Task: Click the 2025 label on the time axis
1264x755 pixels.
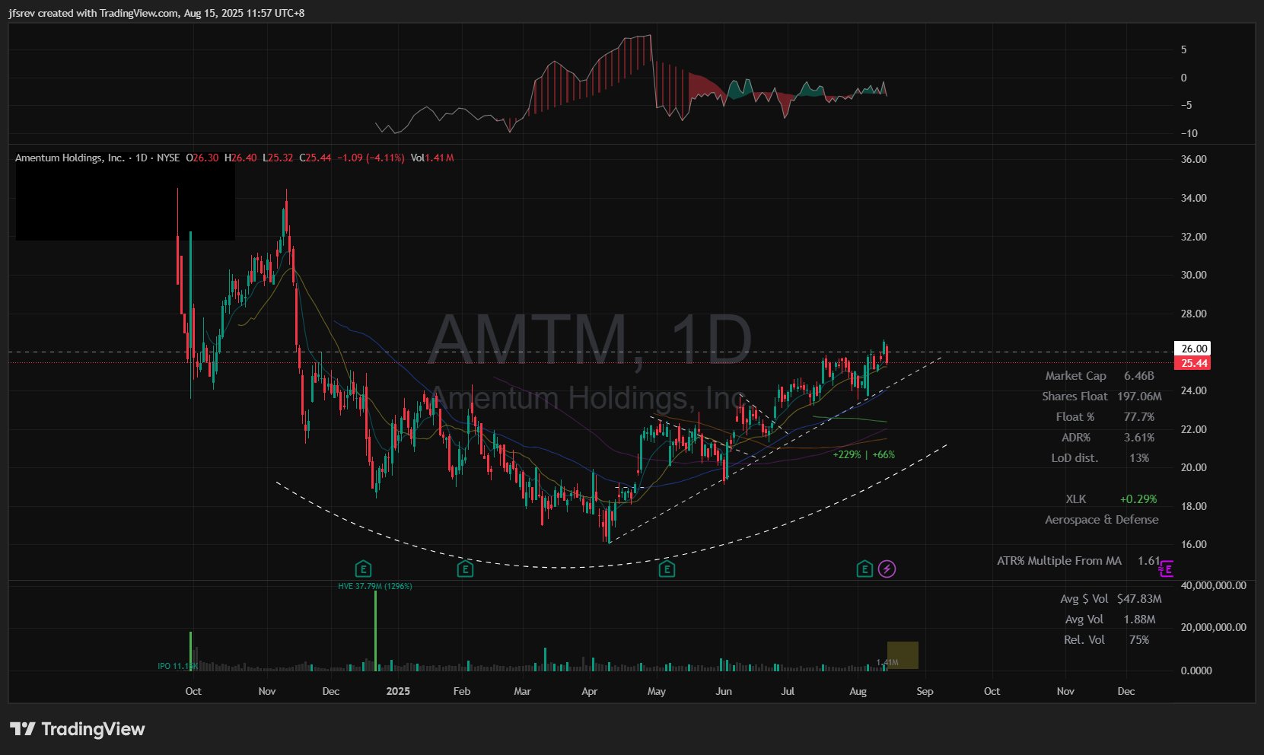Action: tap(398, 691)
